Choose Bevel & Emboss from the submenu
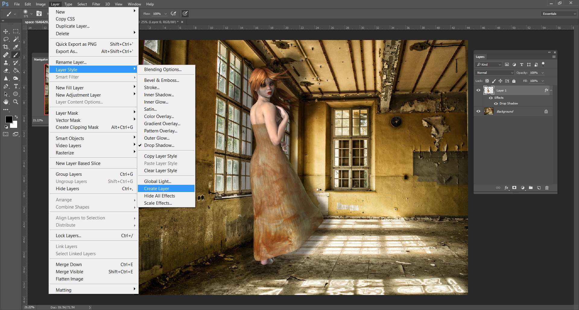Image resolution: width=579 pixels, height=310 pixels. (x=162, y=80)
